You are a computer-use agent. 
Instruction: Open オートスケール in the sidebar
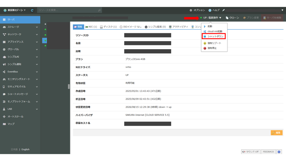tap(20, 117)
